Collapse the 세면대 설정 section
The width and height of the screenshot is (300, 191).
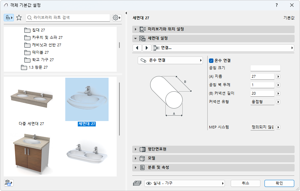point(136,39)
